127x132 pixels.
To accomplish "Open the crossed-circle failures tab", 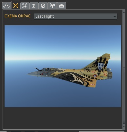I will click(x=43, y=6).
